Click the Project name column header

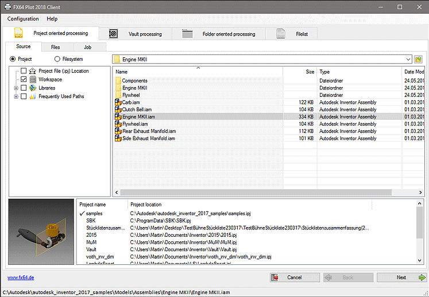click(103, 204)
